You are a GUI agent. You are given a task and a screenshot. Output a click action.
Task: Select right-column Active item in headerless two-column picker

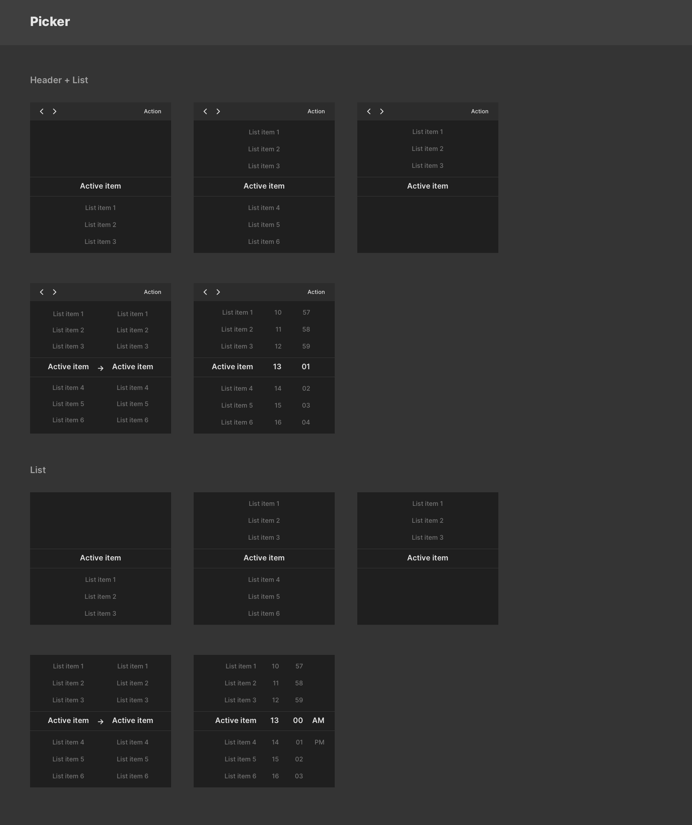click(x=133, y=720)
